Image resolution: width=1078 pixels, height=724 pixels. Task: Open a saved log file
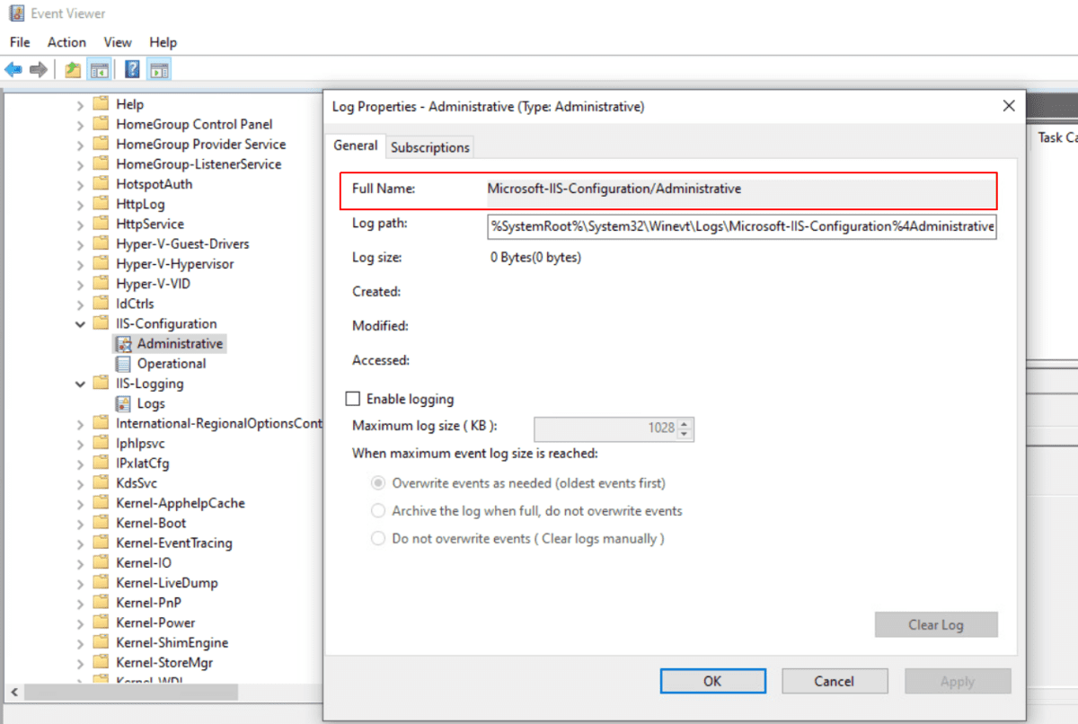71,69
